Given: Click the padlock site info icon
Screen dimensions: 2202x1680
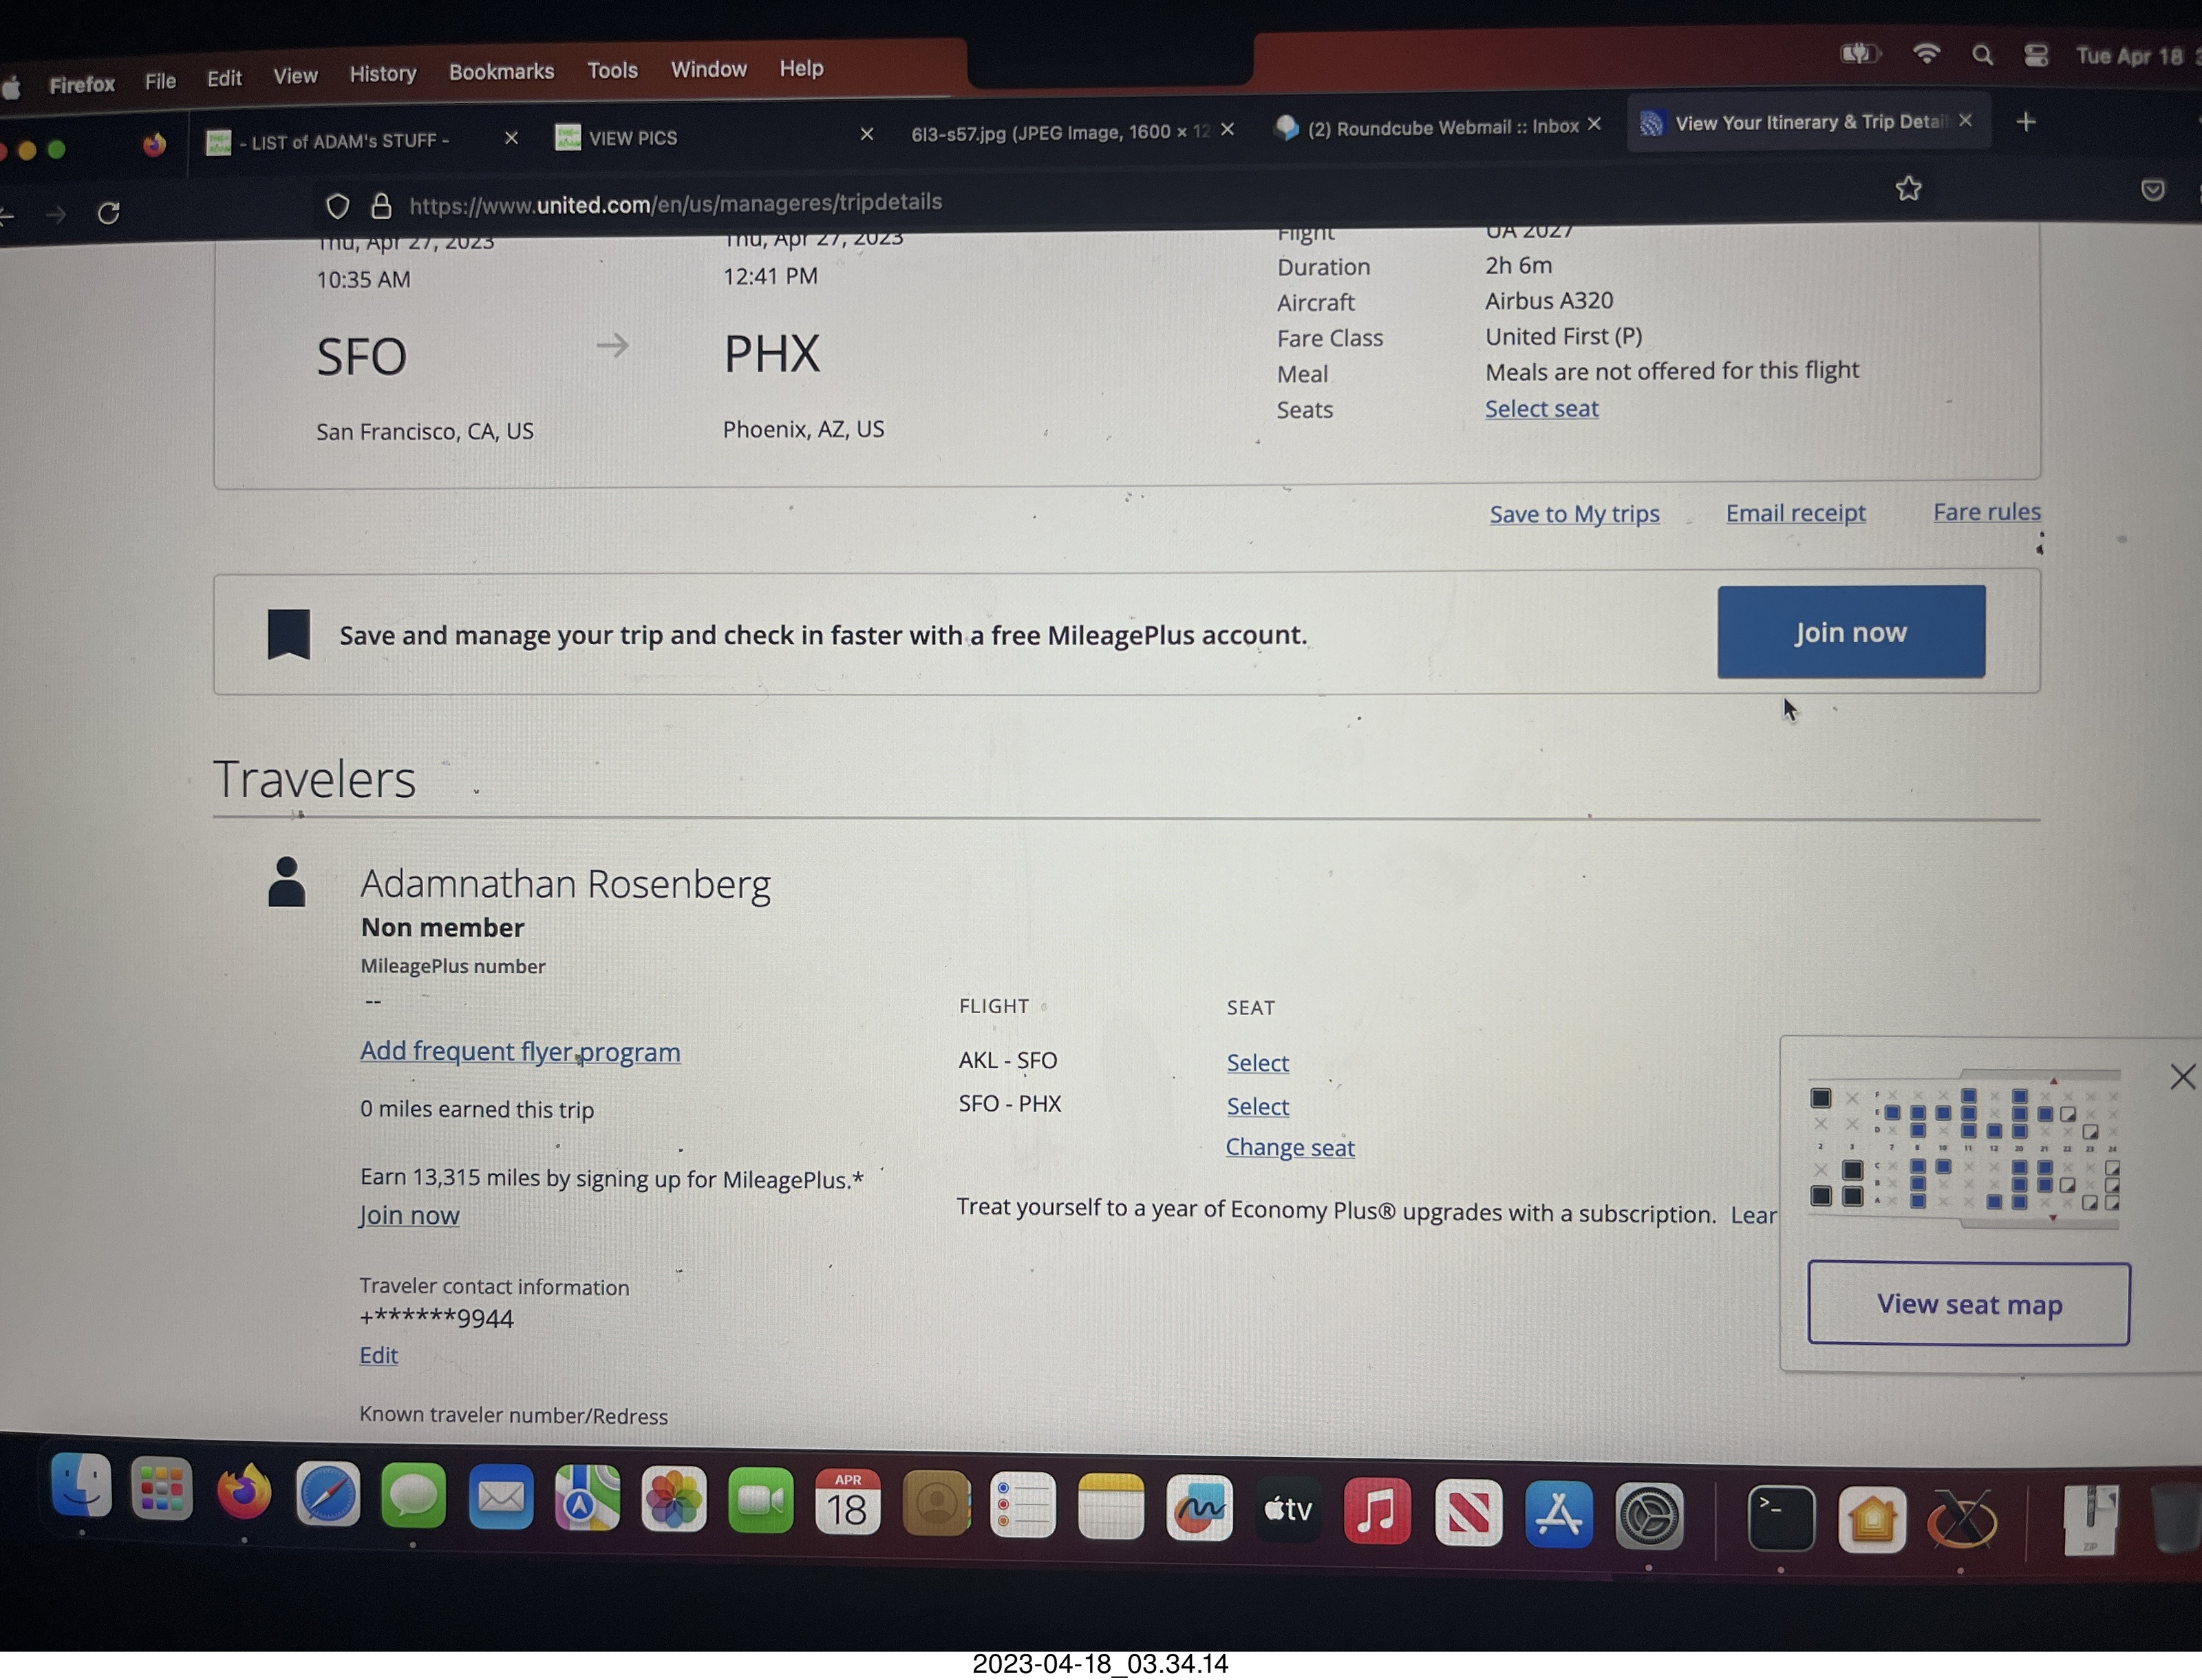Looking at the screenshot, I should [381, 206].
